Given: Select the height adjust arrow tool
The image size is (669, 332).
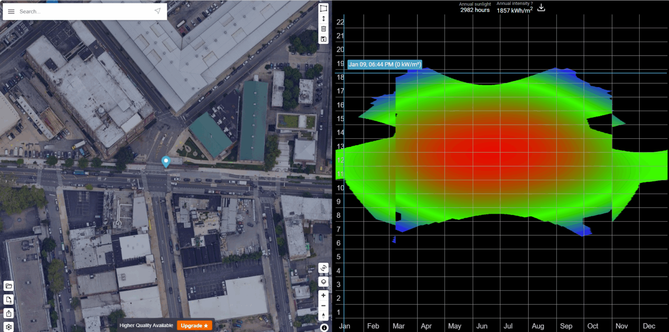Looking at the screenshot, I should (324, 19).
